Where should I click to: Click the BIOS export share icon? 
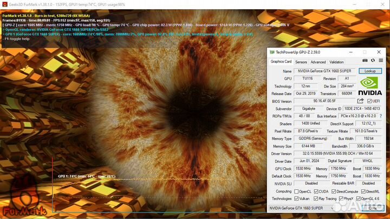click(361, 101)
